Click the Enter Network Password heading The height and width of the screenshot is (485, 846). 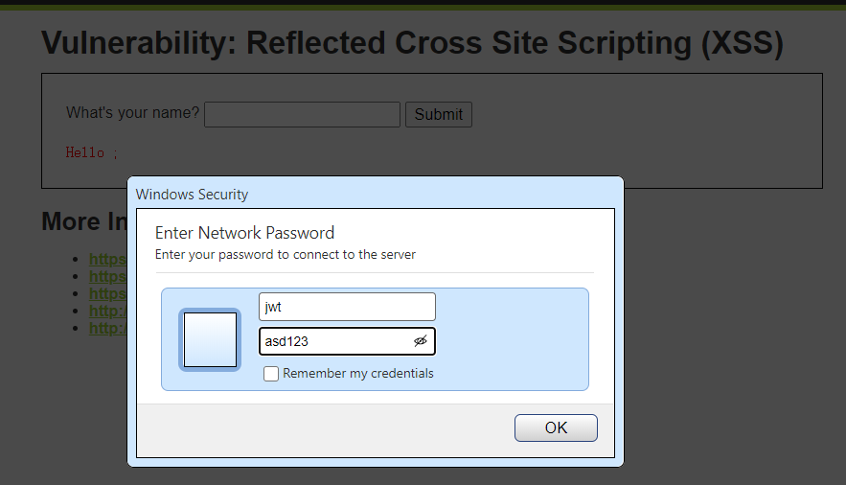point(244,233)
